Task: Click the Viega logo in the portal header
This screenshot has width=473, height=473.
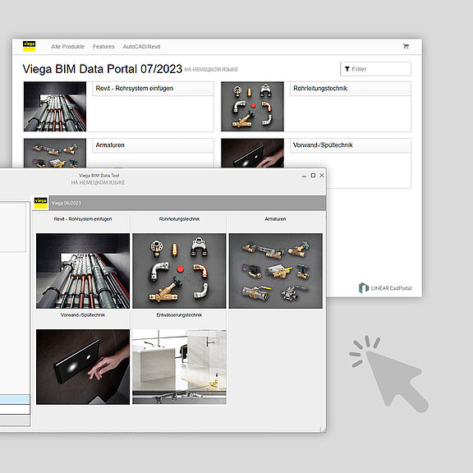Action: click(x=29, y=46)
